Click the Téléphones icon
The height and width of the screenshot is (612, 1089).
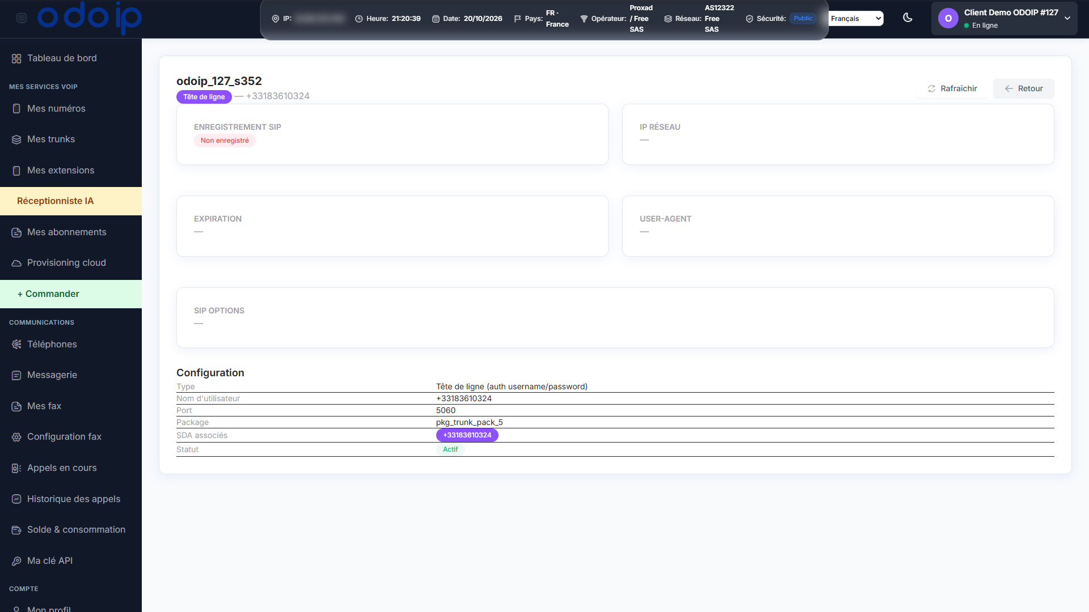[16, 345]
